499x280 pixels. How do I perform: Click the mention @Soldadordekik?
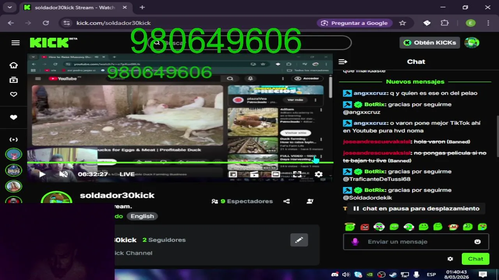(368, 198)
